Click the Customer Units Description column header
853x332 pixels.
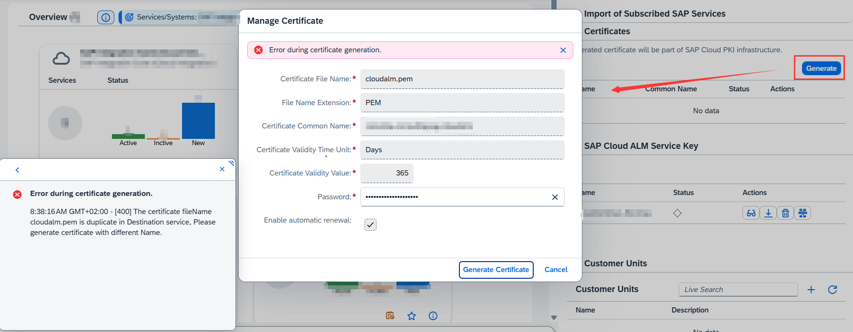[690, 310]
